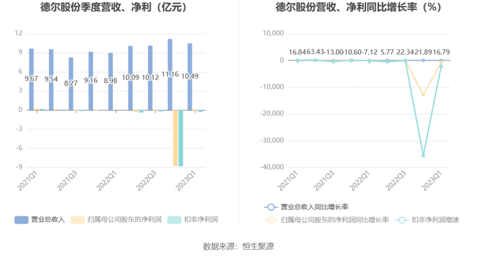Click the 数据来源：恒生聚源 source text

(238, 246)
